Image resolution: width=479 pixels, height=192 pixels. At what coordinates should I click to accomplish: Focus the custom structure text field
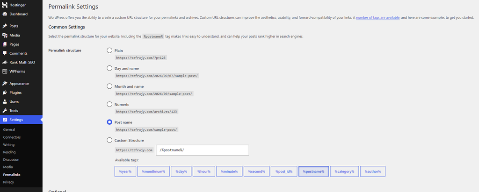[x=202, y=150]
